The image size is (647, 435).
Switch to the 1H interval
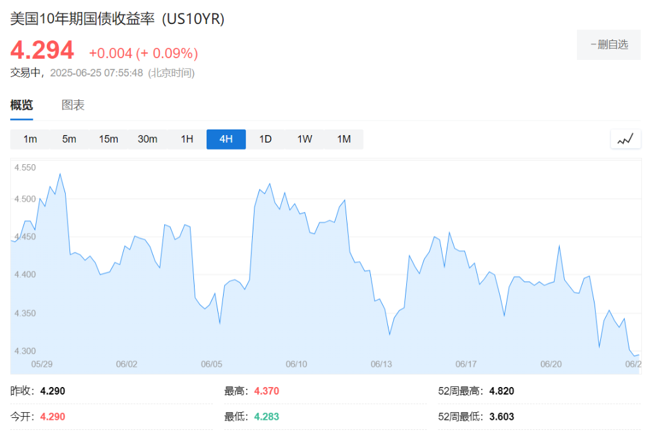click(186, 139)
